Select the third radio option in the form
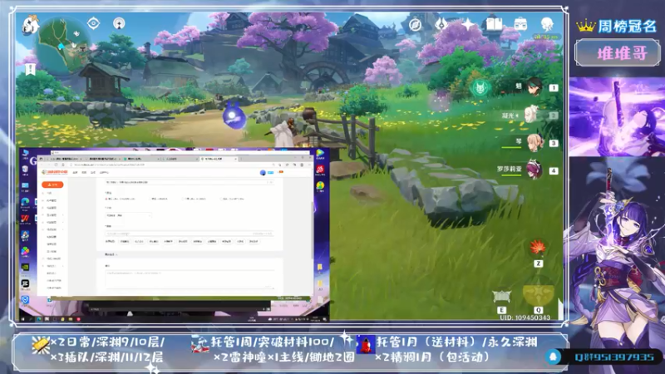This screenshot has height=374, width=665. 183,199
